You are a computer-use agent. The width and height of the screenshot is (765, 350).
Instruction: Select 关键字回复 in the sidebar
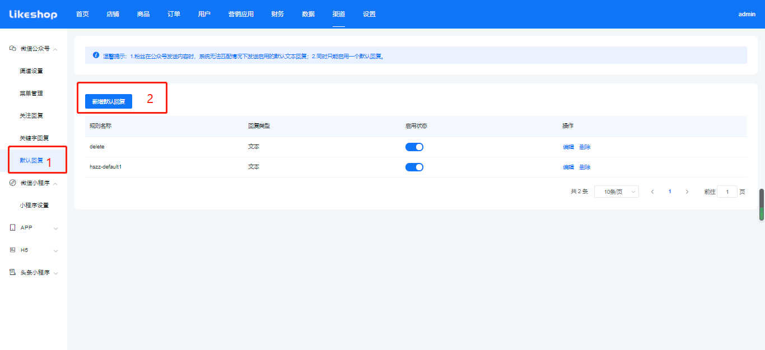coord(34,138)
